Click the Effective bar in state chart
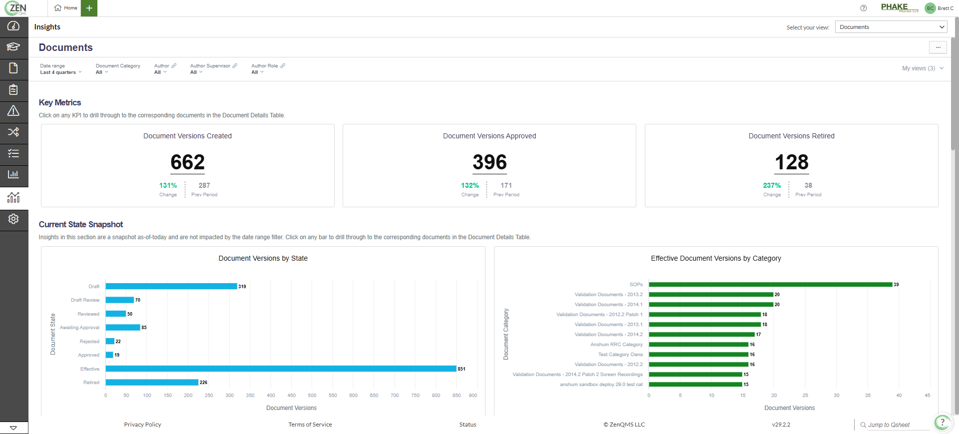This screenshot has width=959, height=434. (x=280, y=369)
